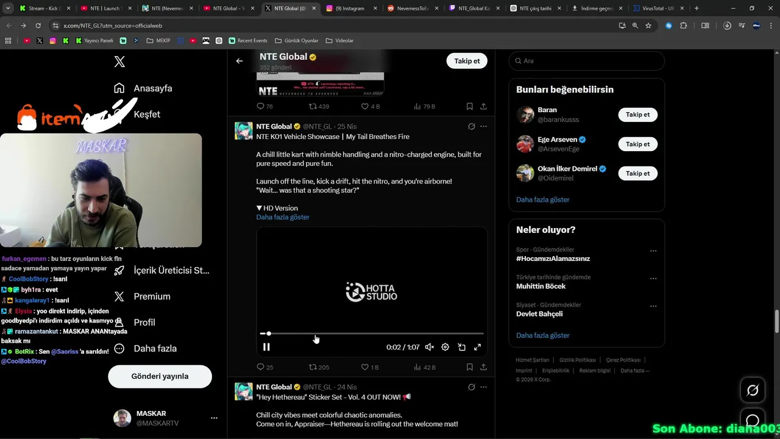Follow Ege Arseven
Image resolution: width=780 pixels, height=439 pixels.
(x=638, y=144)
